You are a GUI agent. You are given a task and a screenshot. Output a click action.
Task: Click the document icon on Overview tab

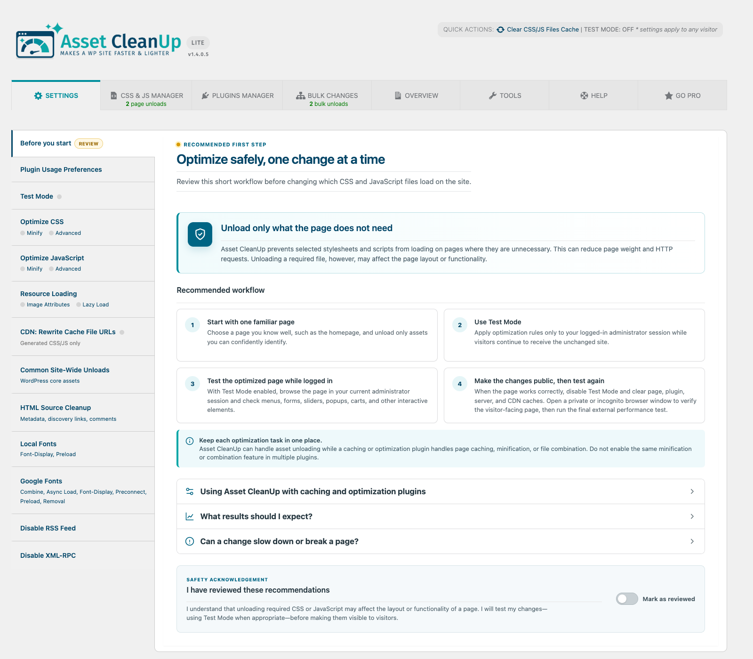398,96
